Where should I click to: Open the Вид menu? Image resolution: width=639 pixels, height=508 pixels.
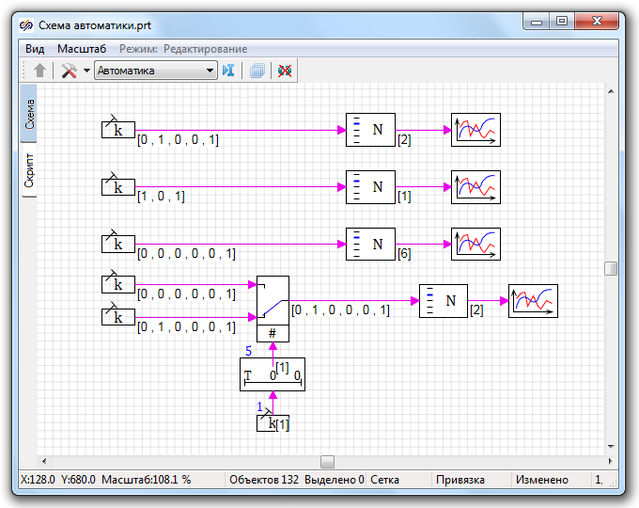click(35, 48)
